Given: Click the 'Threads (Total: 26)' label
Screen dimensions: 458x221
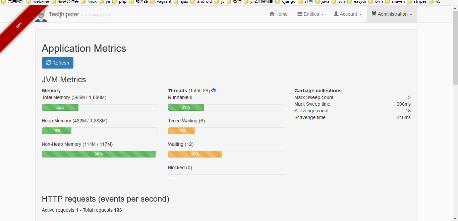Looking at the screenshot, I should 189,91.
